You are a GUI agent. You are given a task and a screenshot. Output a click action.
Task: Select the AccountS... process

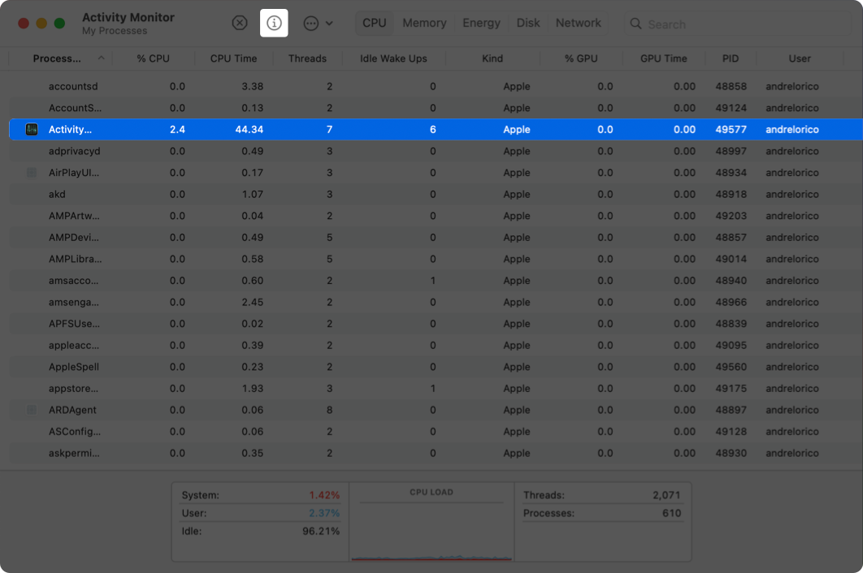(x=75, y=108)
